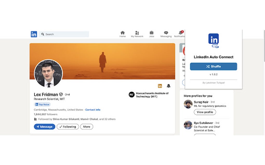
Task: Open the More options dropdown on the profile
Action: point(87,126)
